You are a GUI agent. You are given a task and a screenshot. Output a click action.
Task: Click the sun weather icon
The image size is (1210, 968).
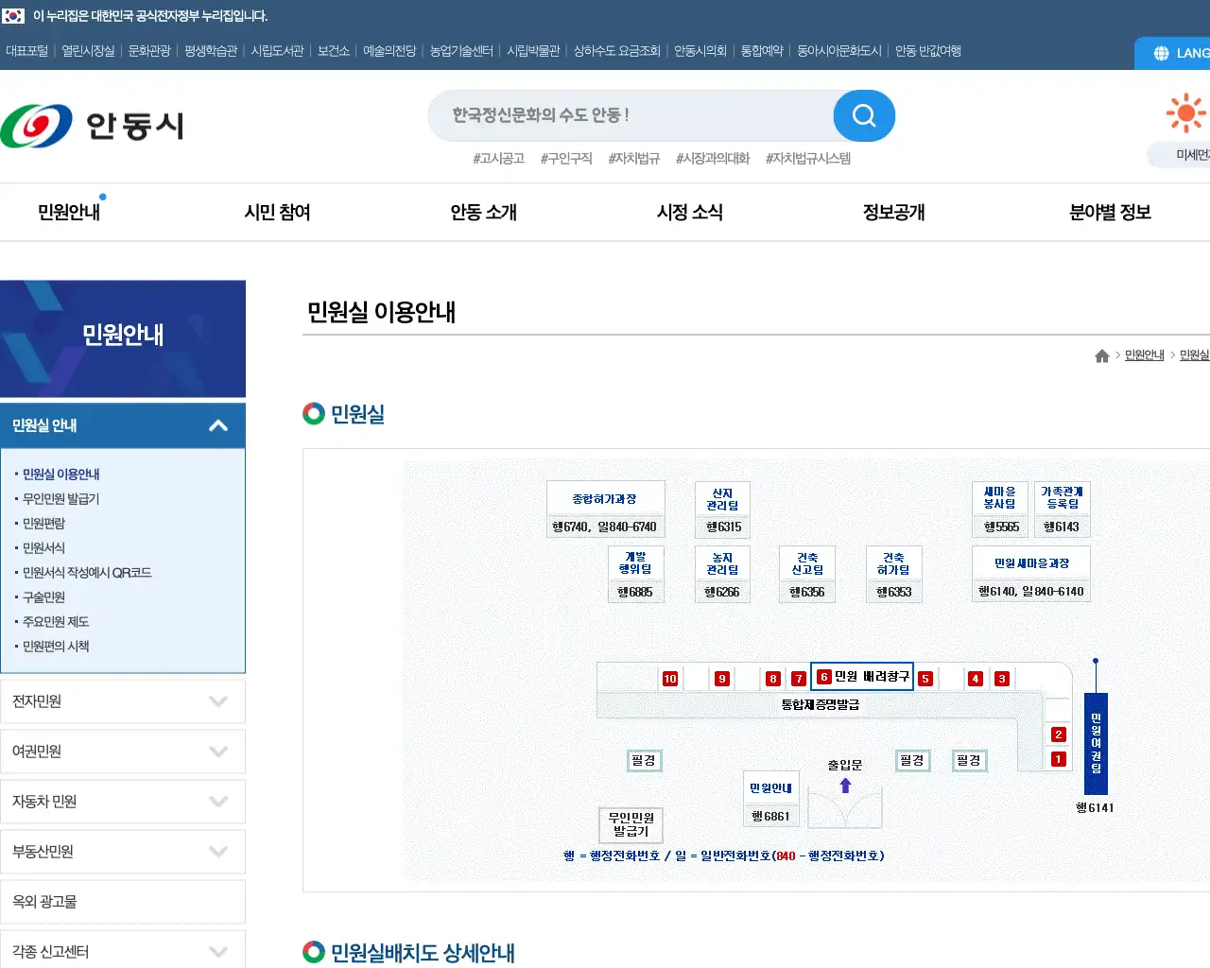click(x=1185, y=113)
